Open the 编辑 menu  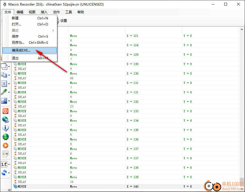point(20,12)
